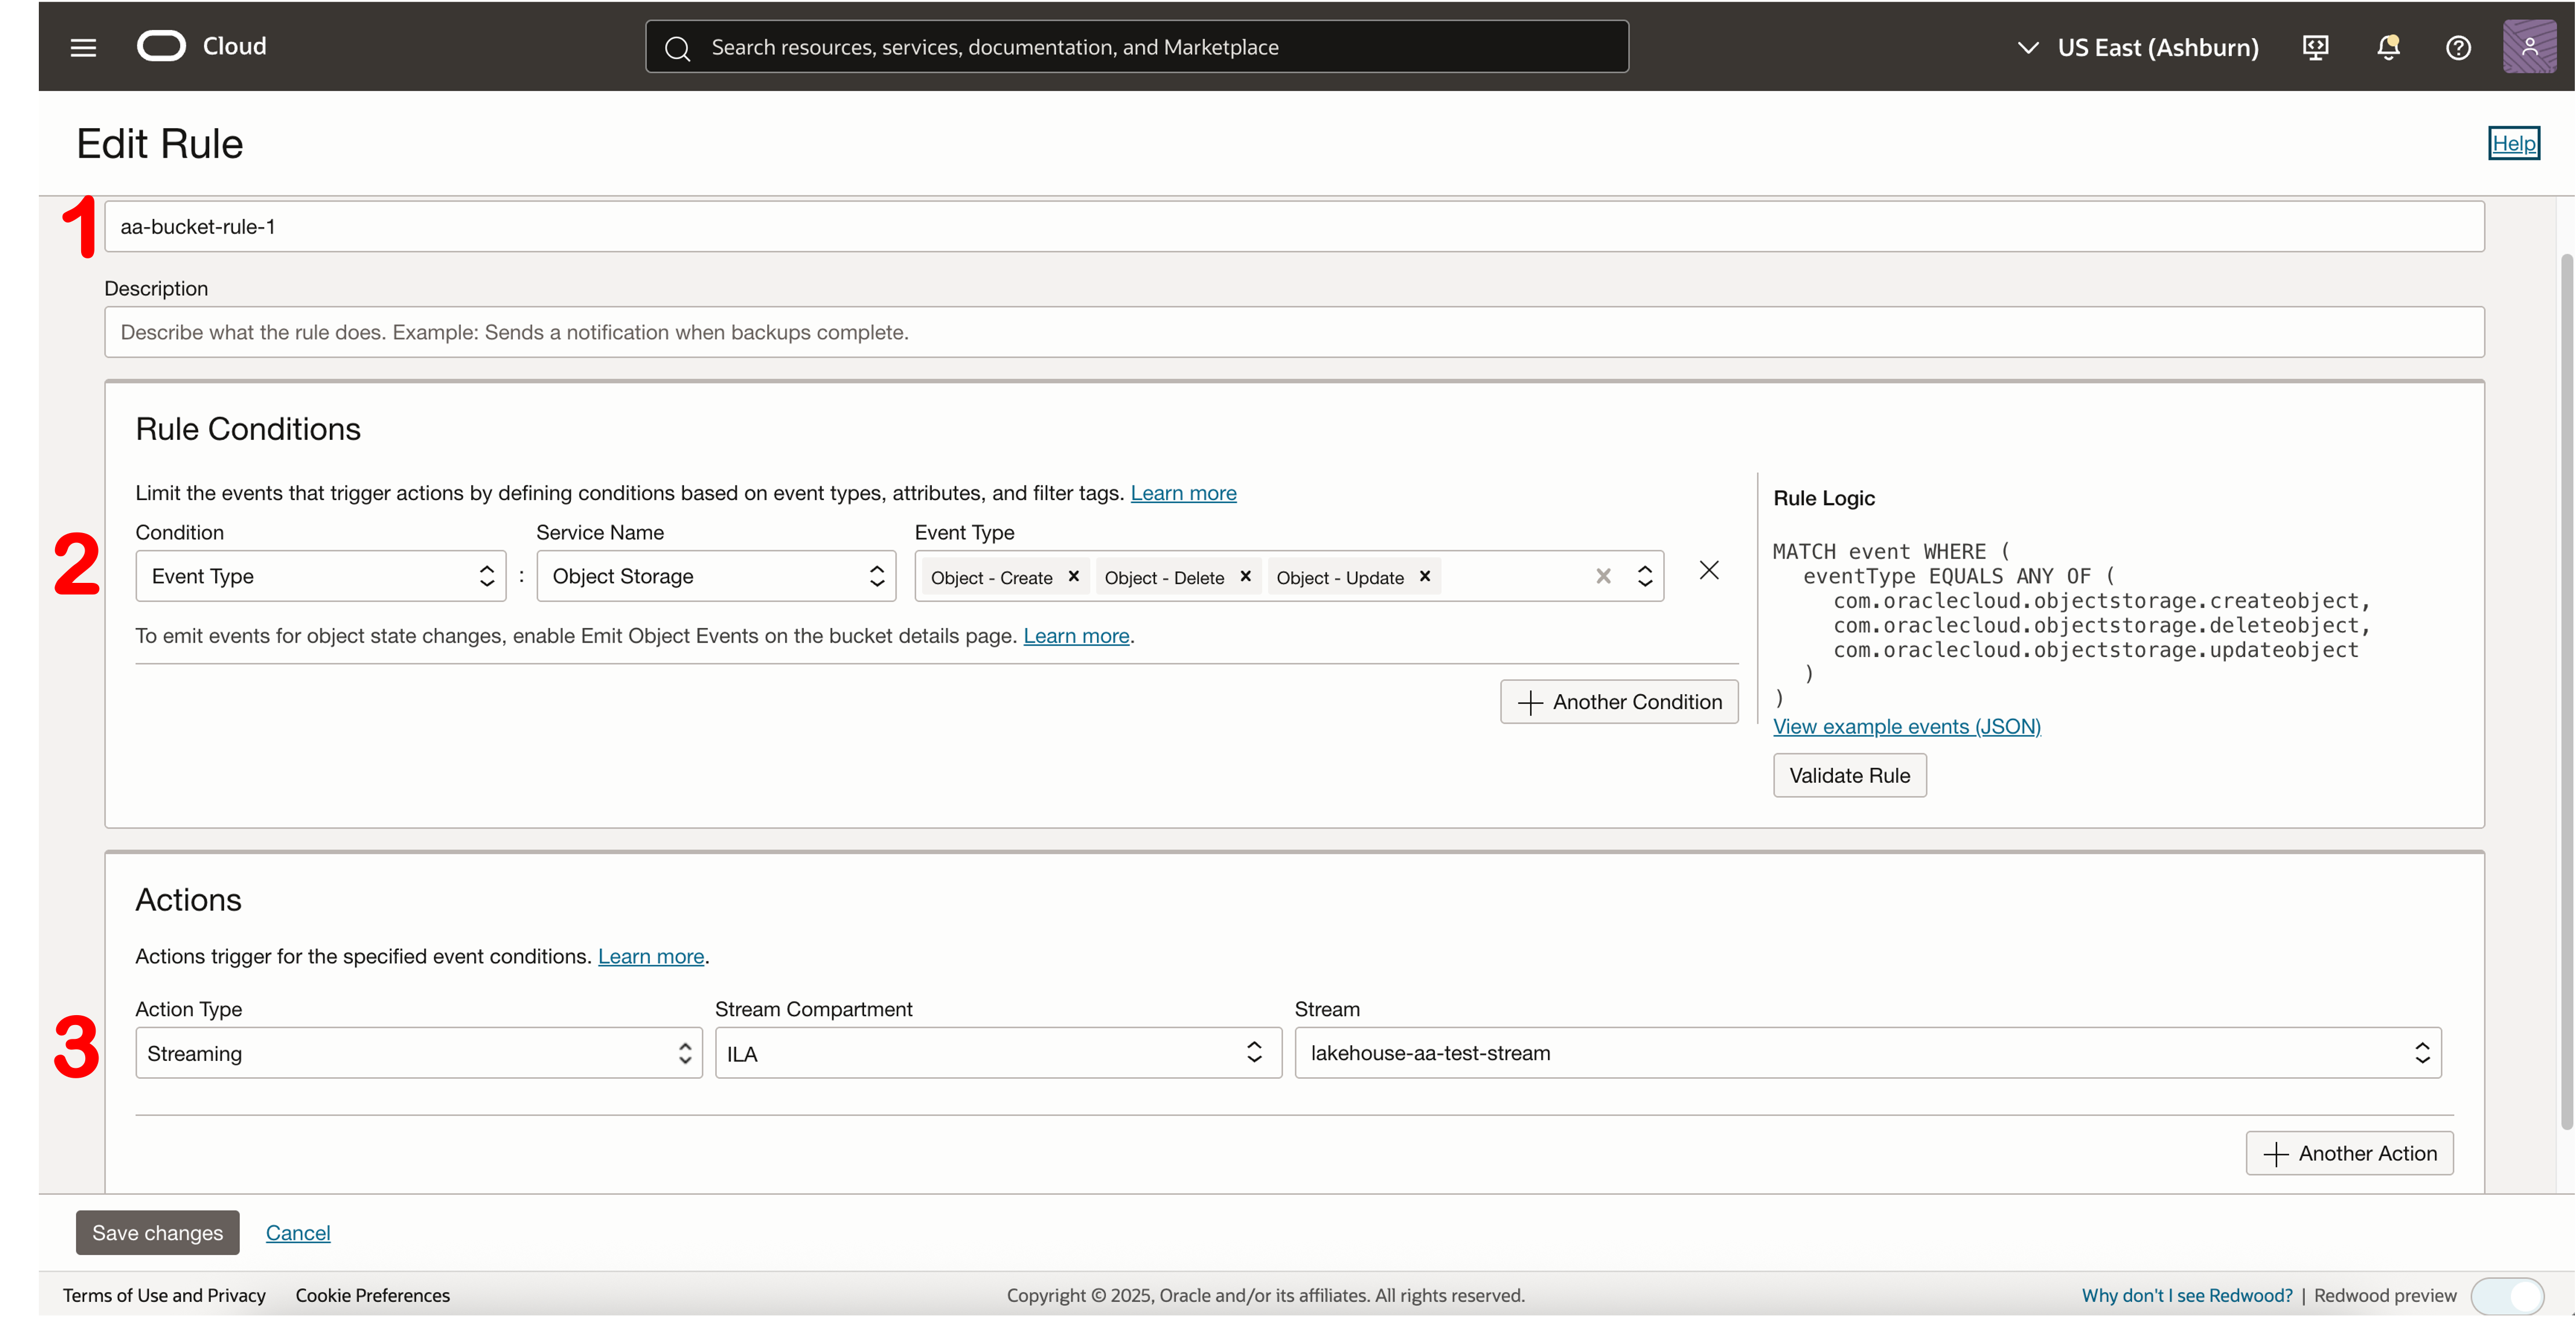Open the hamburger navigation menu
Viewport: 2576px width, 1317px height.
pyautogui.click(x=83, y=47)
